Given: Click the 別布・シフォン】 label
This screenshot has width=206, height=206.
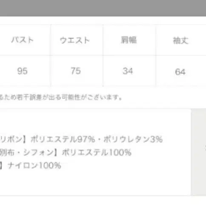Looking at the screenshot, I should (29, 152).
